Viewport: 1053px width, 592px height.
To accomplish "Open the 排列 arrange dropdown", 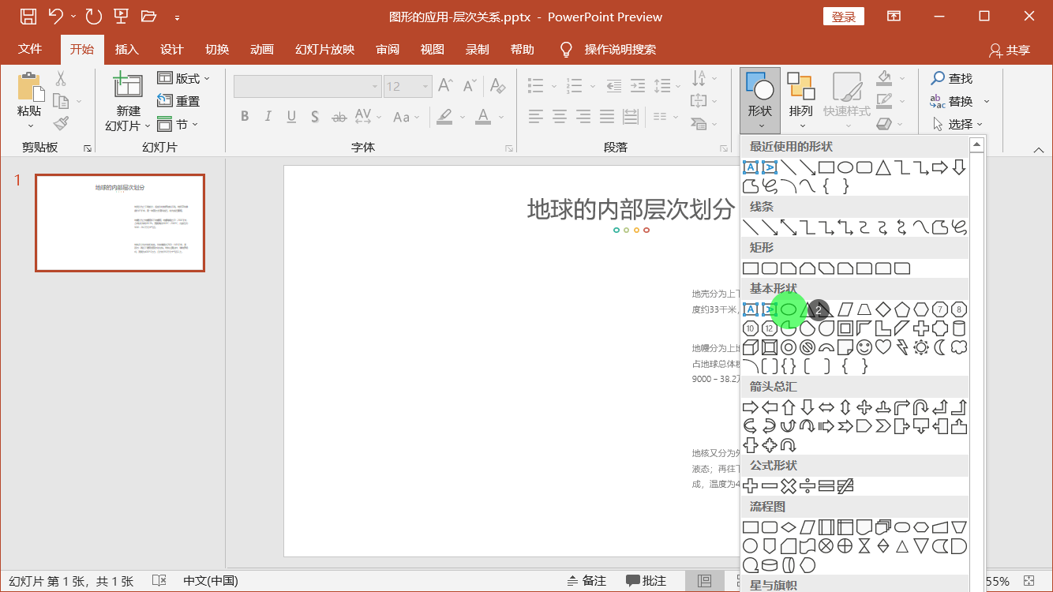I will pos(800,100).
